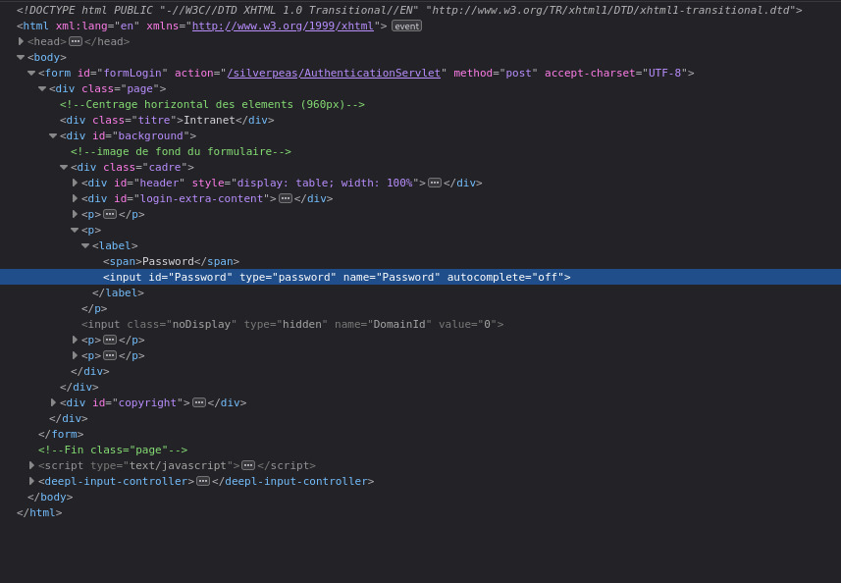Click the event badge on the html tag
The height and width of the screenshot is (583, 841).
coord(406,26)
